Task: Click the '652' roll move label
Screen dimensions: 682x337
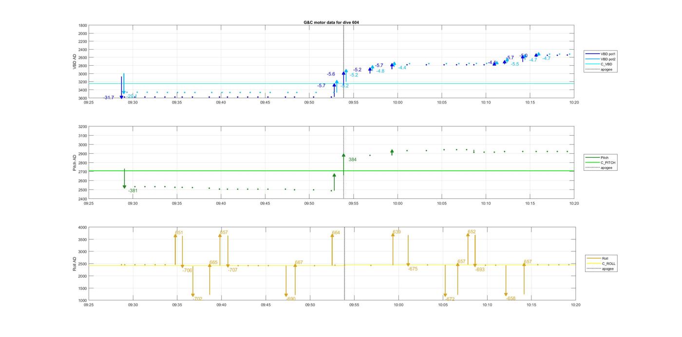Action: 472,232
